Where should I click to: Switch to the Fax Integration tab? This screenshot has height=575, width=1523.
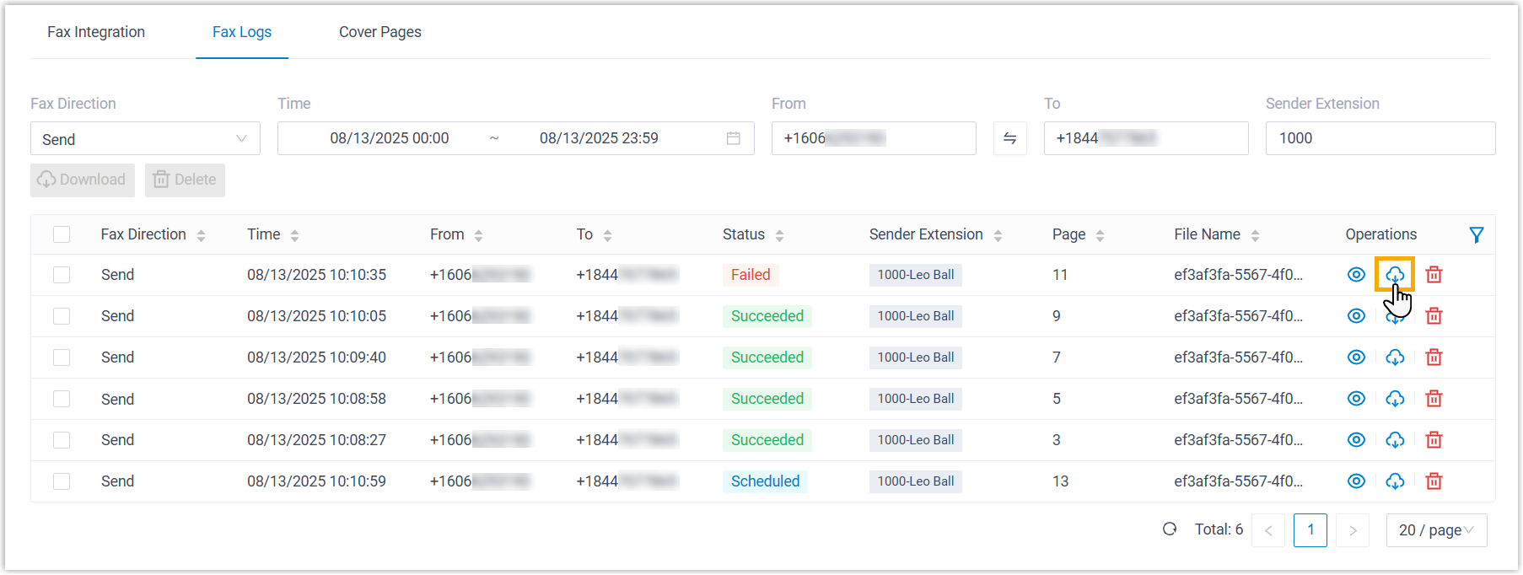96,32
